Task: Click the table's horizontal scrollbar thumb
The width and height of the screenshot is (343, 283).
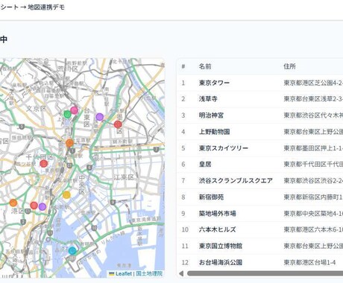Action: [x=265, y=273]
